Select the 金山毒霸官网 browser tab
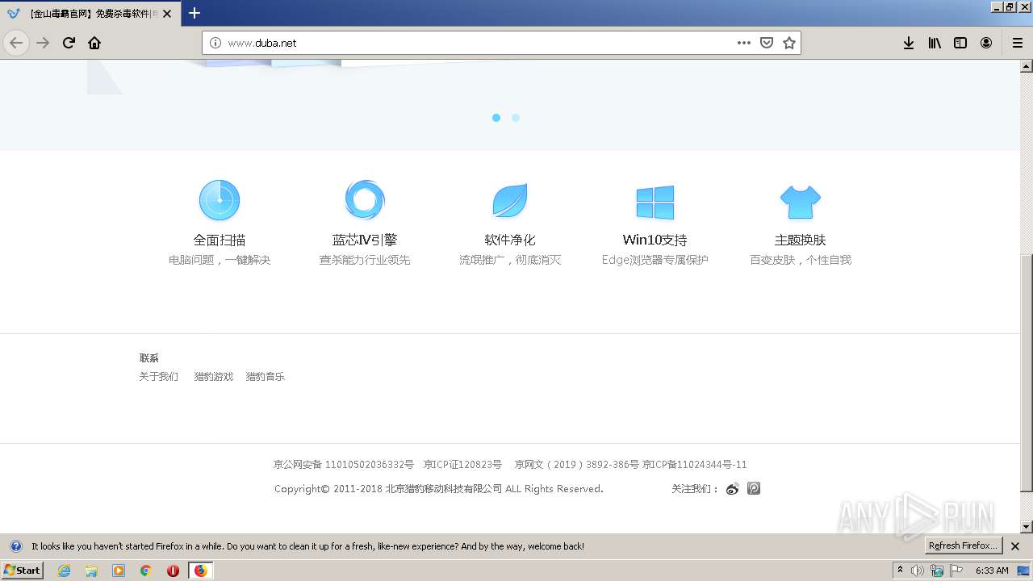The height and width of the screenshot is (581, 1033). [89, 14]
